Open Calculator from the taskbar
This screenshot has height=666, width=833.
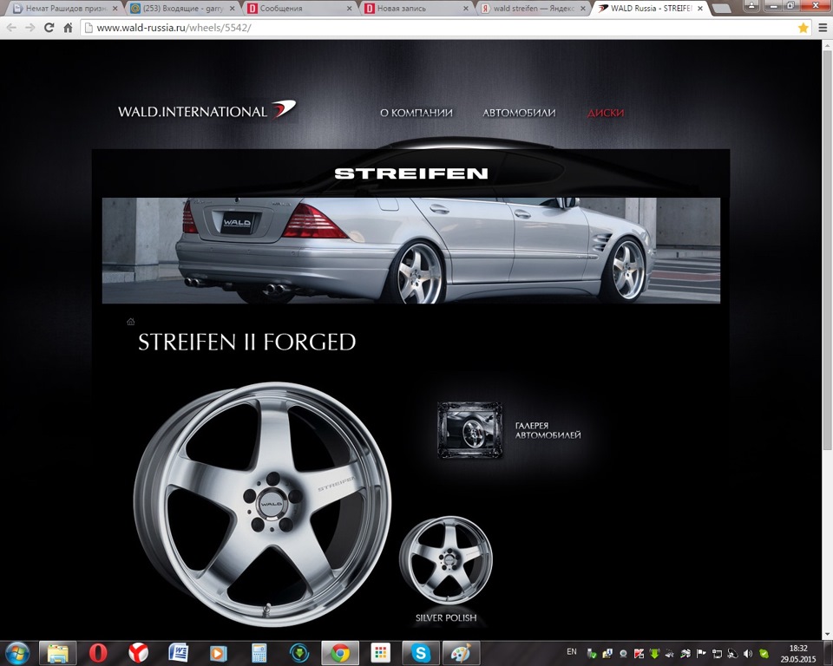click(x=259, y=653)
